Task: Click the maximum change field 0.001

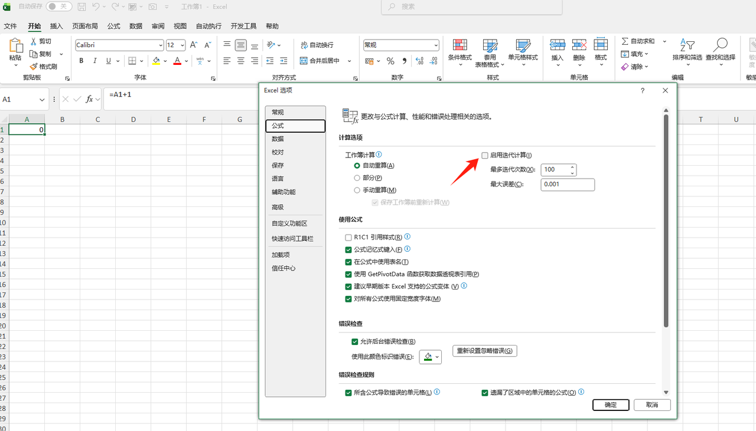Action: pyautogui.click(x=568, y=185)
